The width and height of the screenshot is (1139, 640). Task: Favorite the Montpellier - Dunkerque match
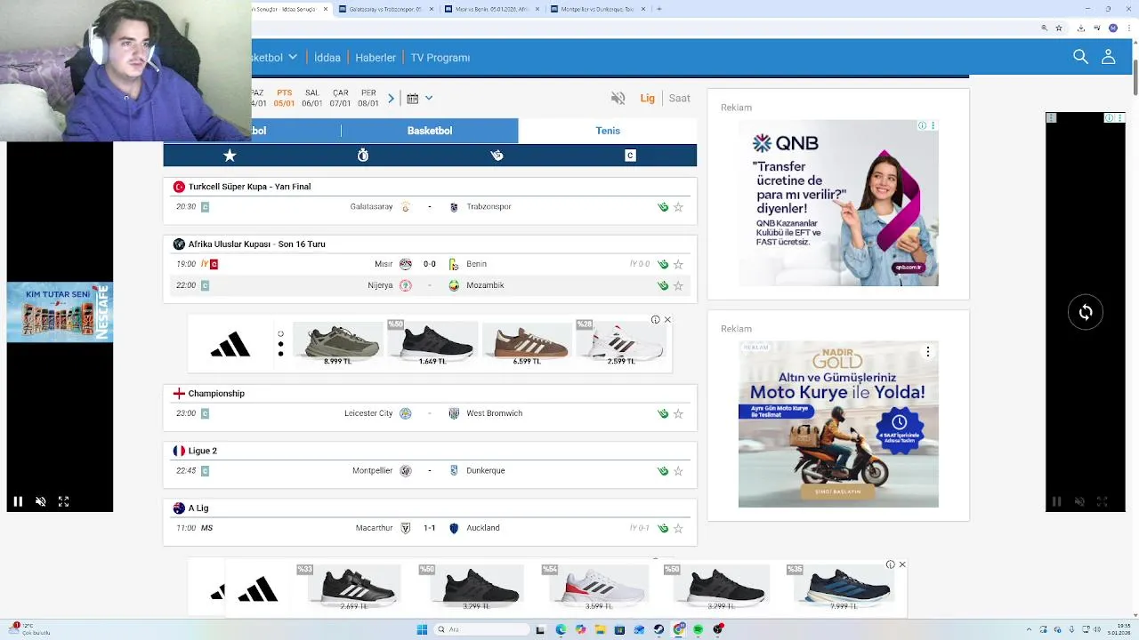click(x=678, y=470)
